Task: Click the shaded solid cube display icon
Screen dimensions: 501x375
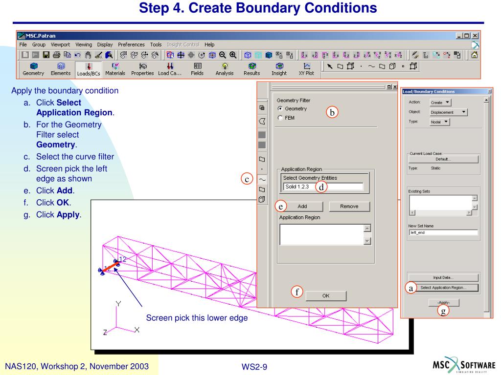Action: (x=269, y=55)
